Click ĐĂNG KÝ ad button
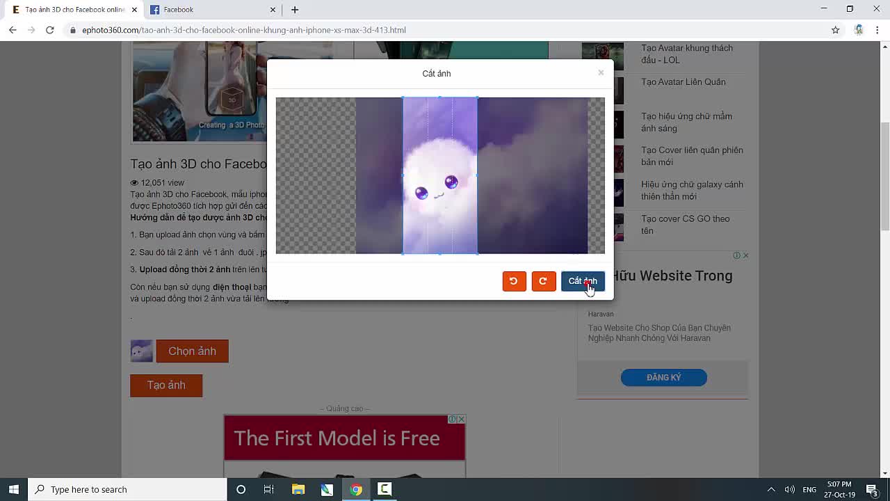 click(663, 378)
